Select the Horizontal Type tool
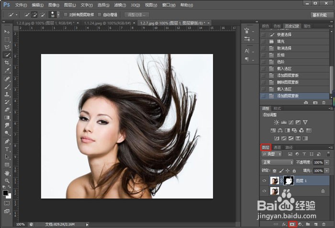The height and width of the screenshot is (228, 335). pyautogui.click(x=7, y=149)
